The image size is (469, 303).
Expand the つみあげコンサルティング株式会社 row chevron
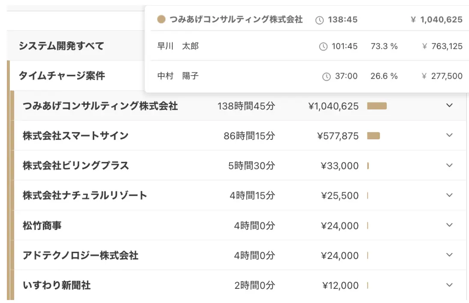[x=449, y=106]
